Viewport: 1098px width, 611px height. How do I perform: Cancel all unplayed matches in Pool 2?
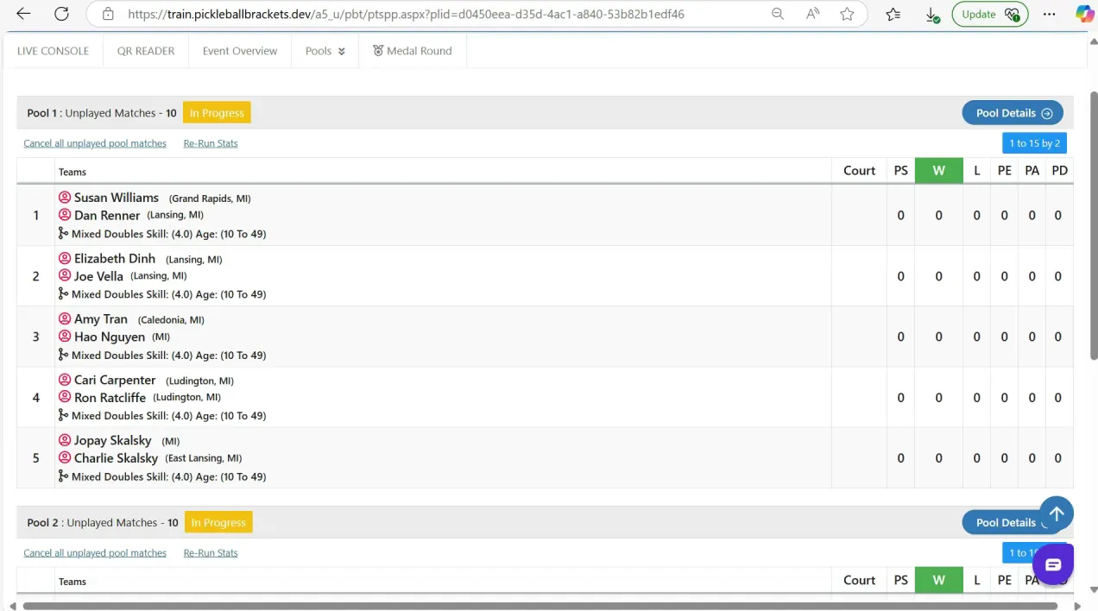point(95,552)
